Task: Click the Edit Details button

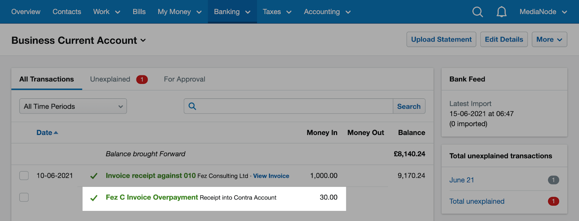Action: tap(504, 39)
